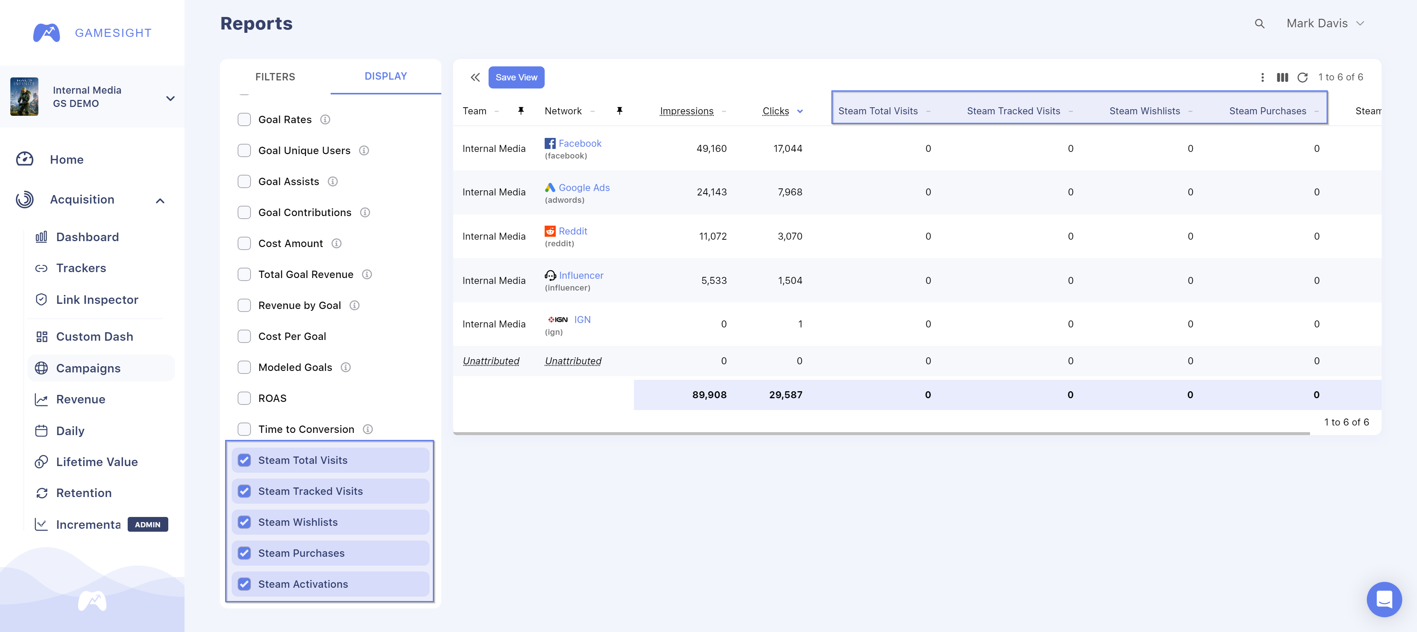
Task: Show info for Goal Assists
Action: (333, 181)
